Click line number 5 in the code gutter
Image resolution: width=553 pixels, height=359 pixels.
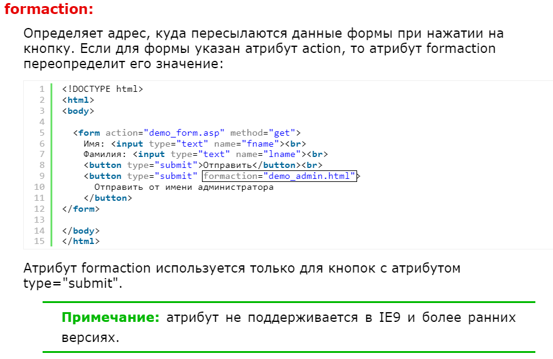click(x=42, y=133)
